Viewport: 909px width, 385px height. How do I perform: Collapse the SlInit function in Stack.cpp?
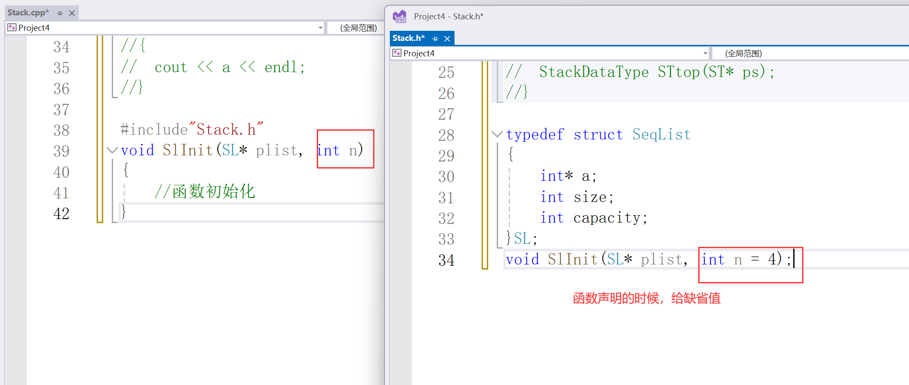coord(112,150)
